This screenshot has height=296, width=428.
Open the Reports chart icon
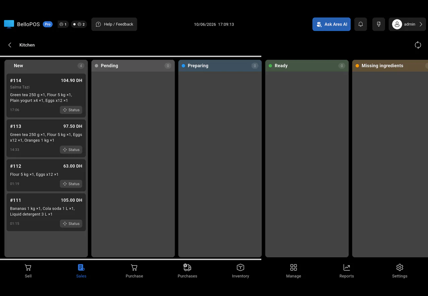[x=346, y=267]
